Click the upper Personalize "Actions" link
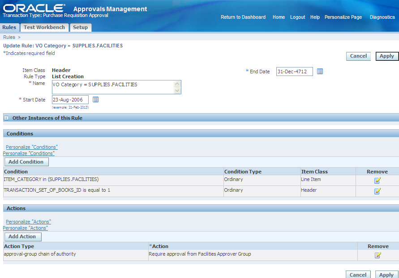The image size is (399, 278). (x=29, y=222)
